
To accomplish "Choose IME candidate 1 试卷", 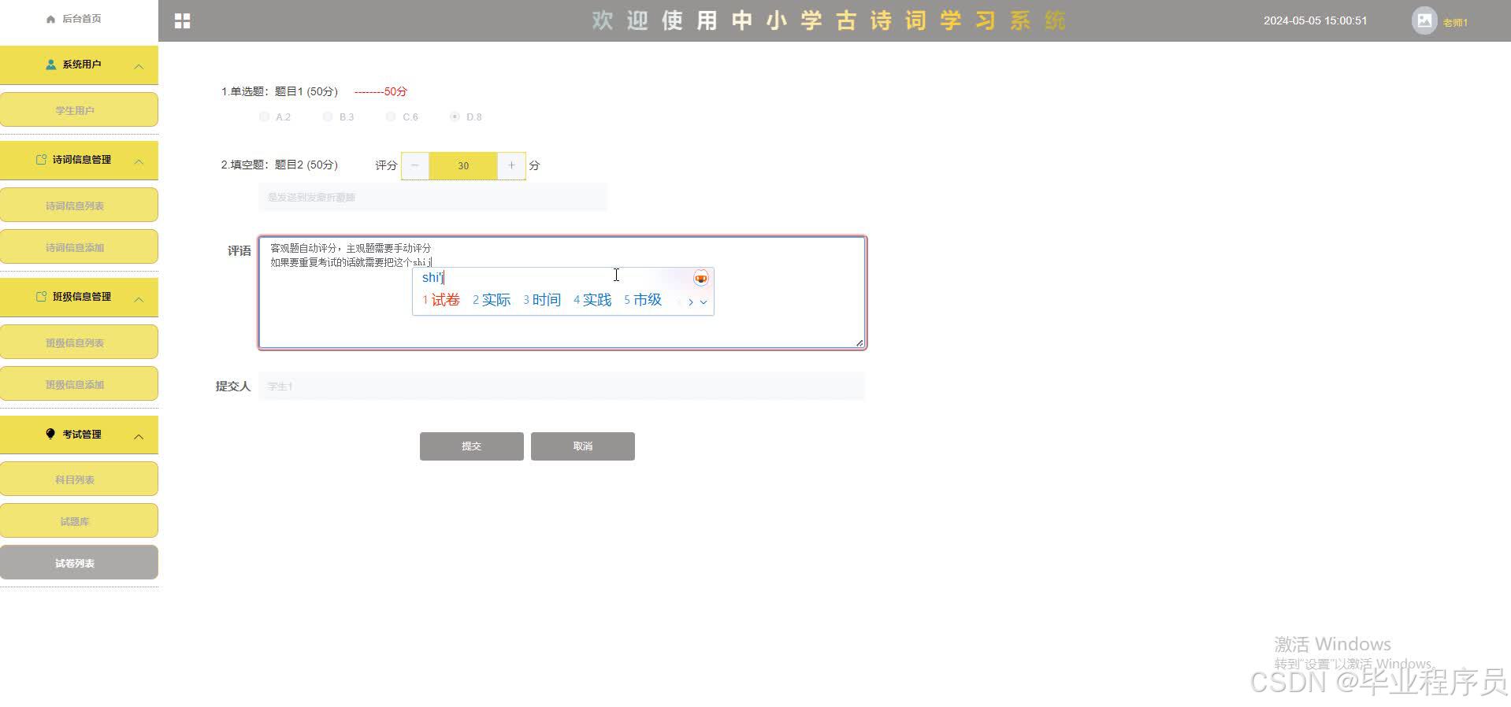I will point(441,300).
